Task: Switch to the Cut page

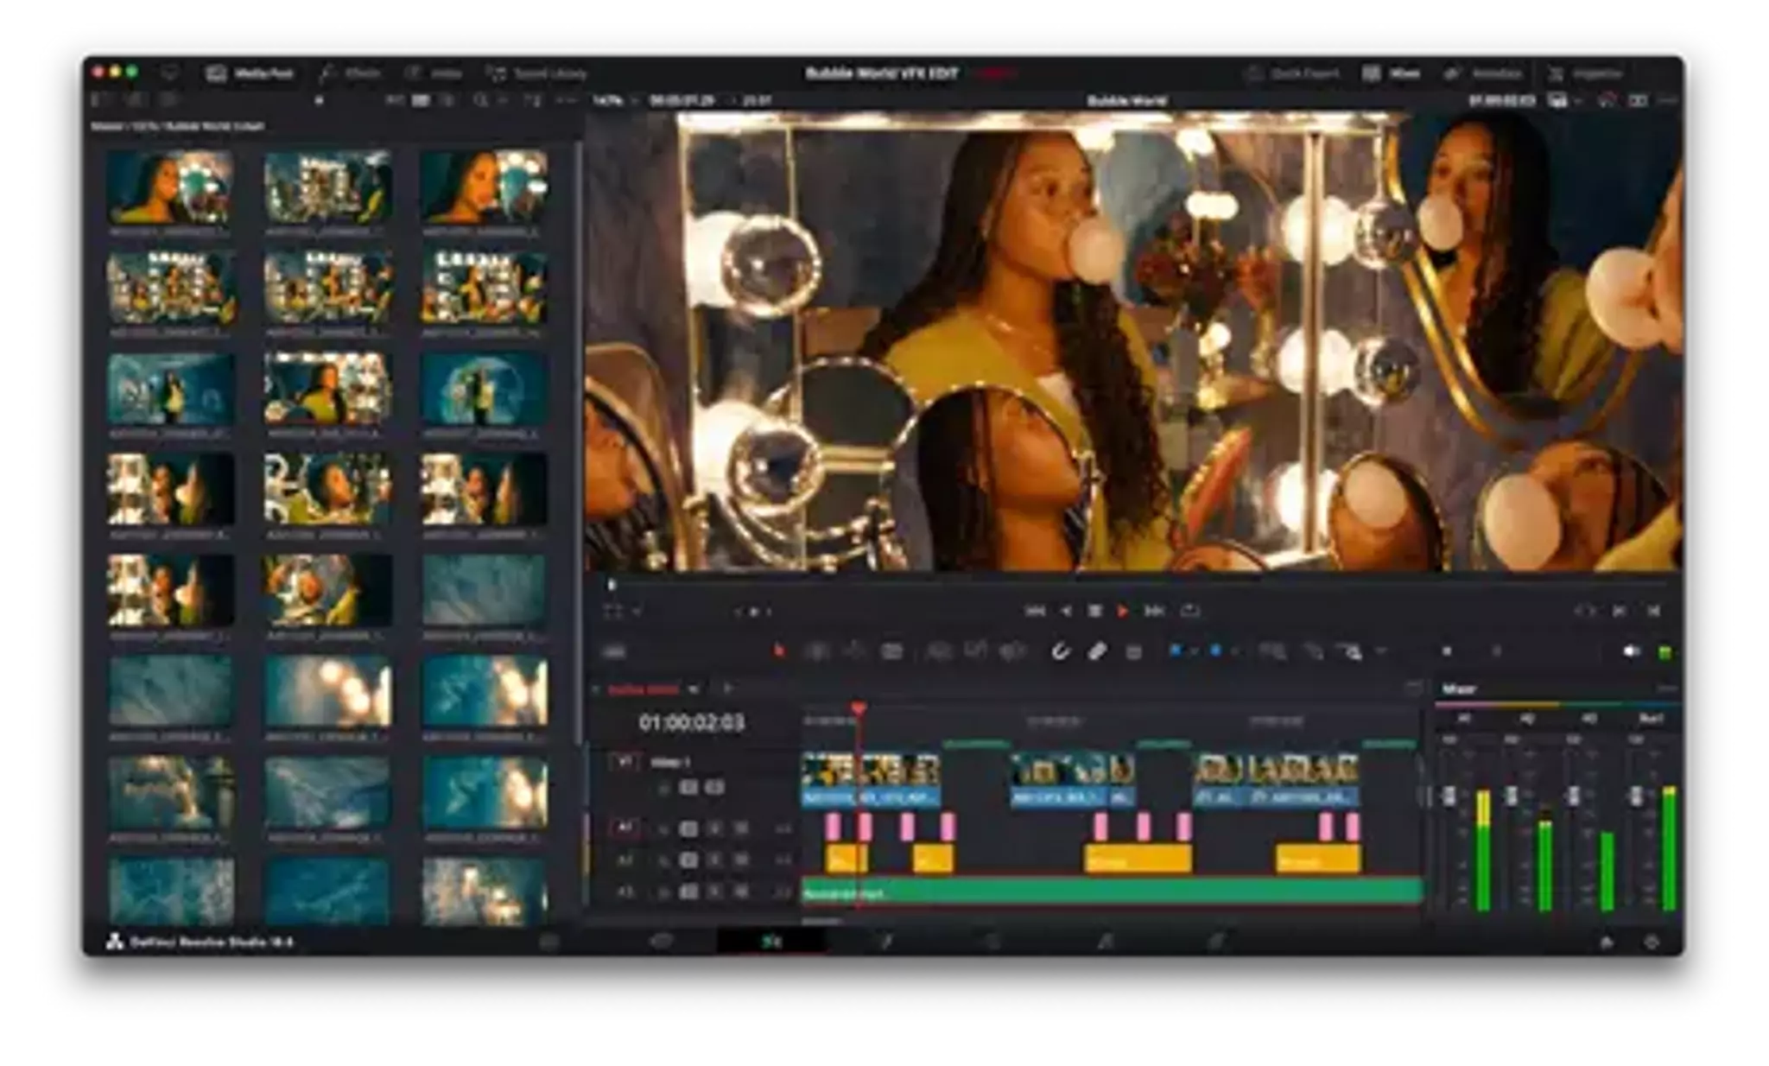Action: [x=661, y=942]
